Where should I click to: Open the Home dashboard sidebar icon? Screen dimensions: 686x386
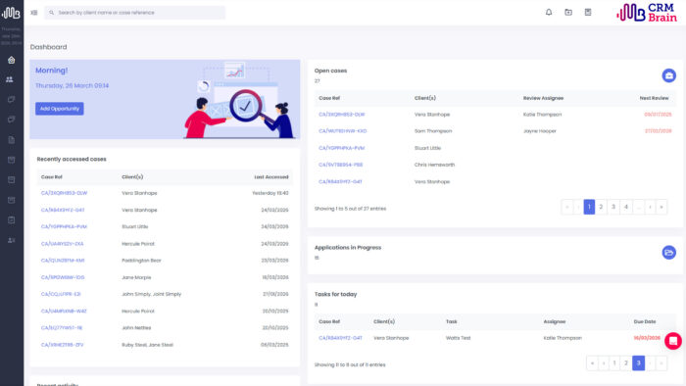point(12,60)
